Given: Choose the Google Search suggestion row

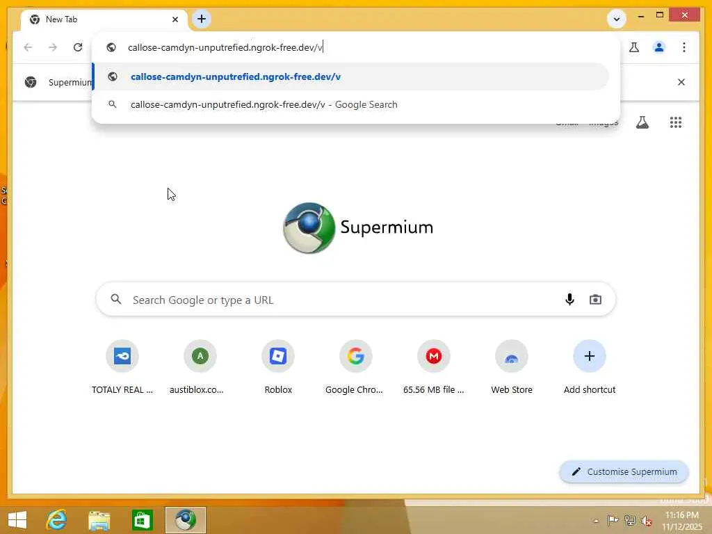Looking at the screenshot, I should (x=350, y=104).
